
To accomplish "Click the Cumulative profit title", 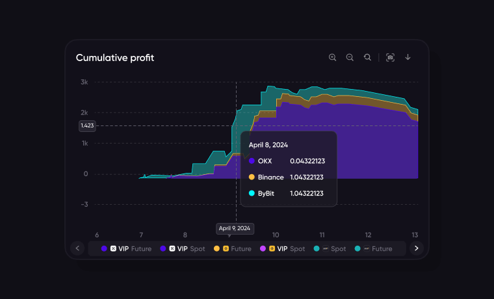I will (x=115, y=58).
